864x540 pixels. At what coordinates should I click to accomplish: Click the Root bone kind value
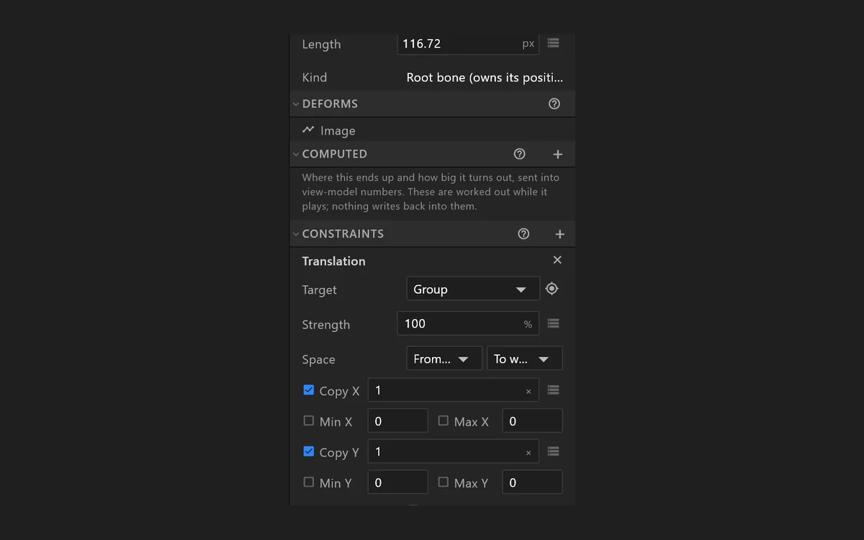(x=485, y=77)
